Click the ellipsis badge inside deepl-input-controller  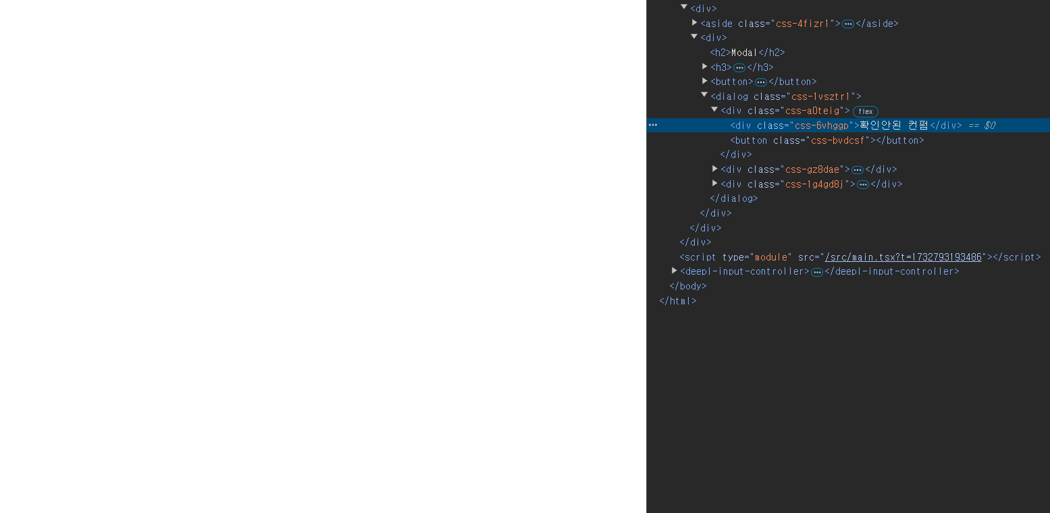[817, 272]
